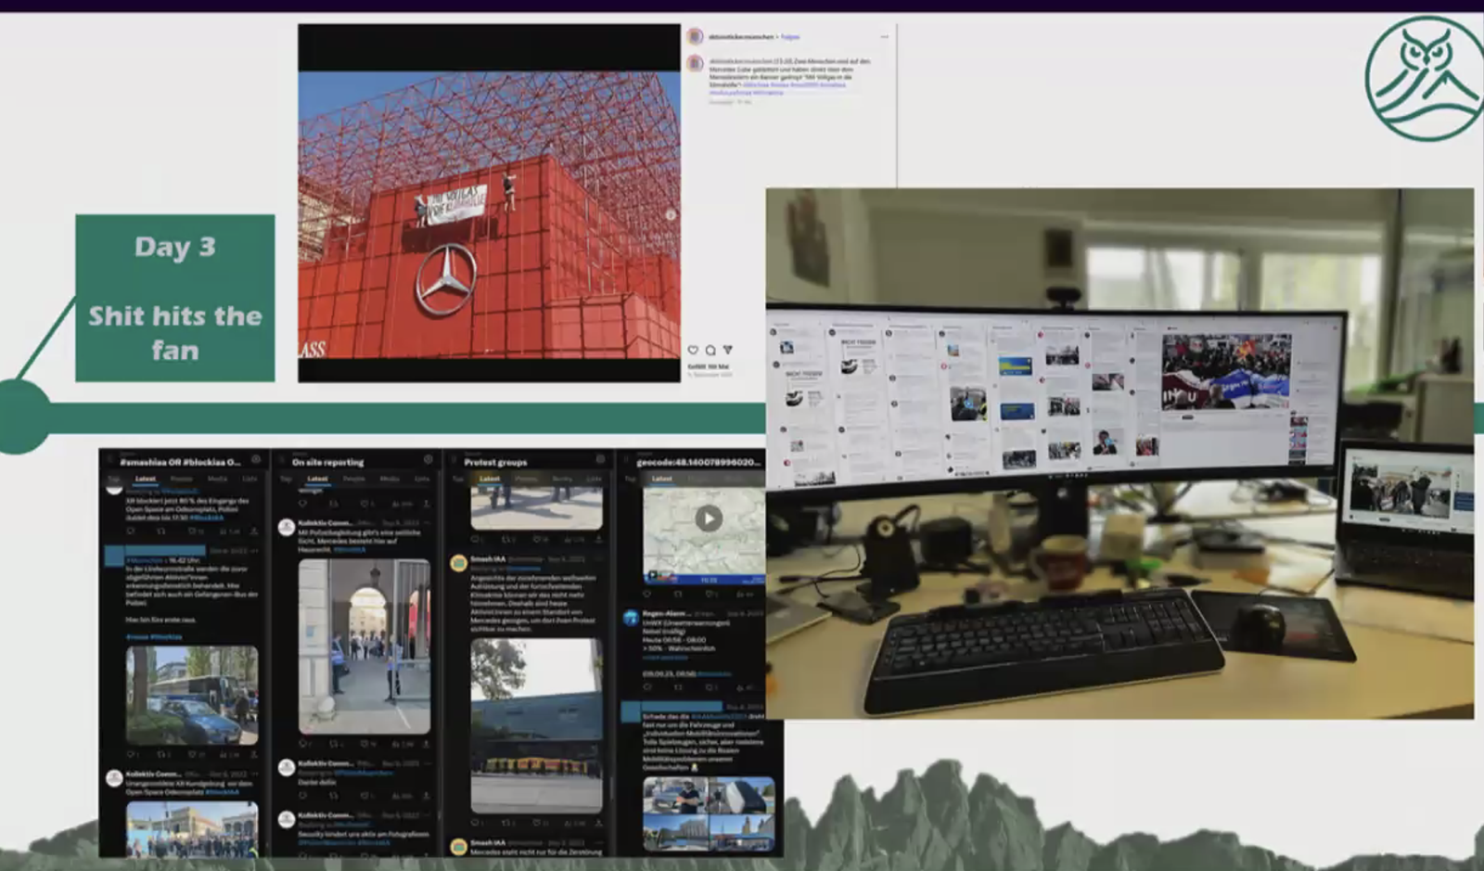This screenshot has height=871, width=1484.
Task: Open the police archway photo in On site reporting
Action: click(364, 646)
